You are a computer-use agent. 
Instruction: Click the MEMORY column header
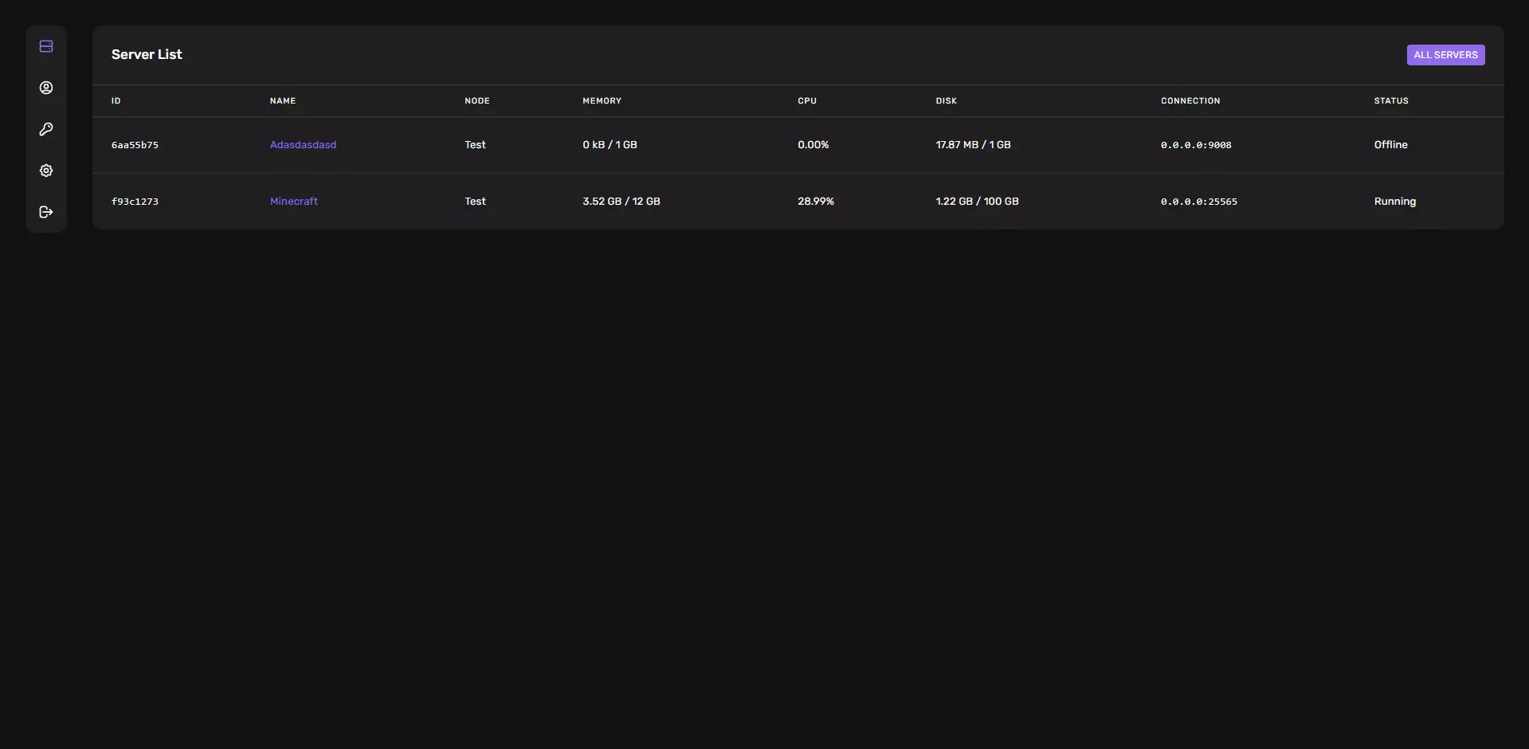coord(602,101)
